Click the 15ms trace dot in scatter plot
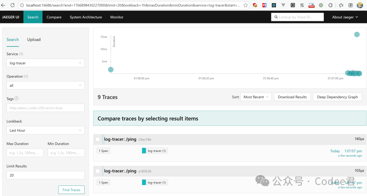This screenshot has height=196, width=367. coord(357,35)
